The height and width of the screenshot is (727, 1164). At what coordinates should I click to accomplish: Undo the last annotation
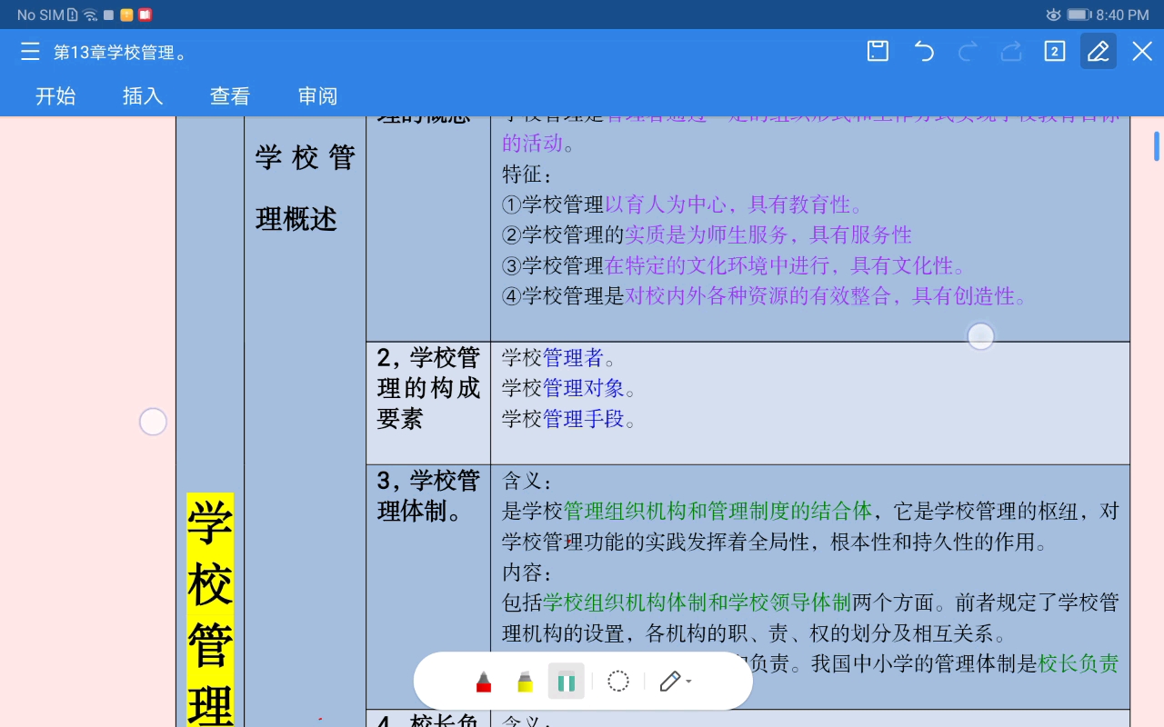(x=923, y=52)
